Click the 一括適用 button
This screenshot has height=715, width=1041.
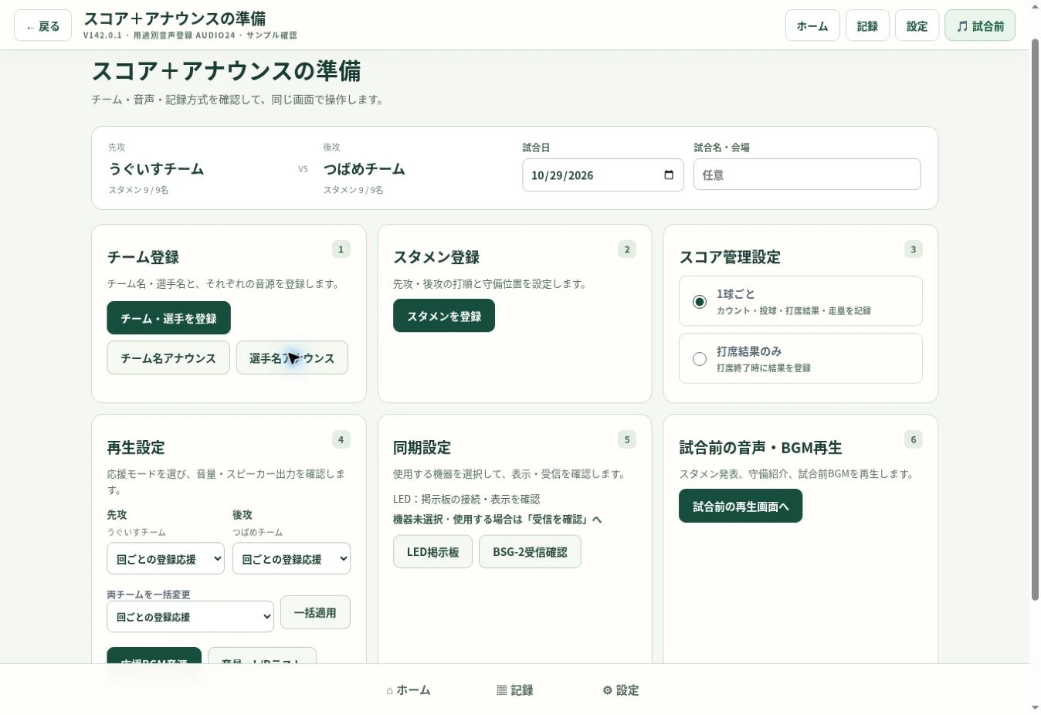pyautogui.click(x=315, y=612)
